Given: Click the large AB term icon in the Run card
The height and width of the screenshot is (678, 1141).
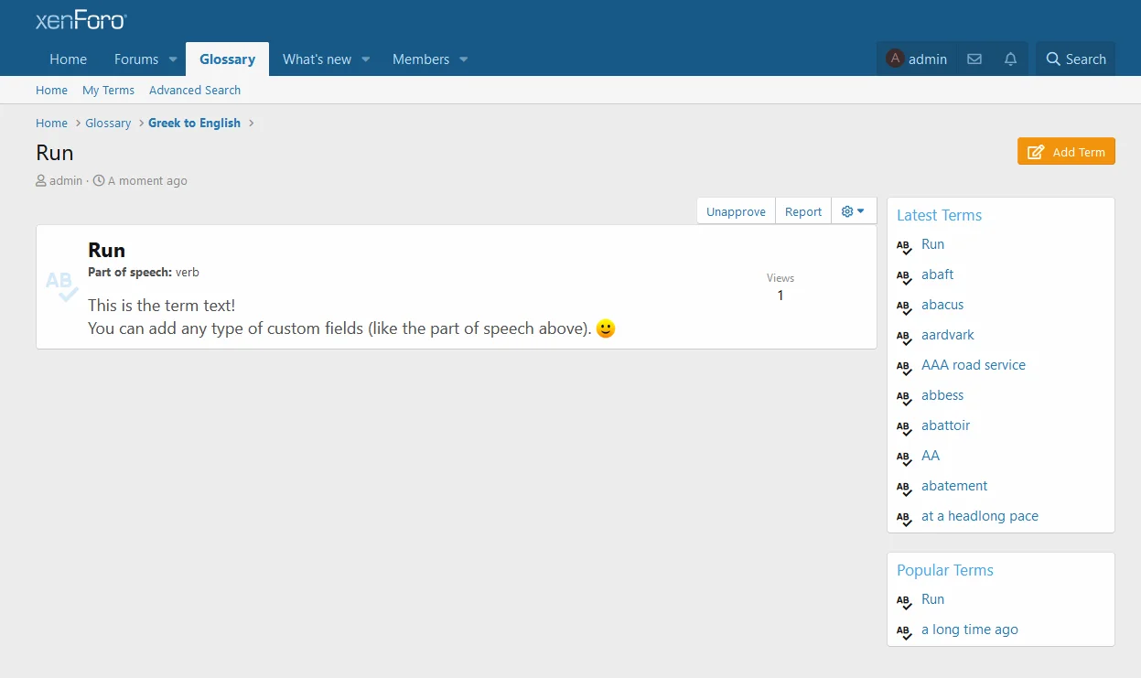Looking at the screenshot, I should (62, 286).
